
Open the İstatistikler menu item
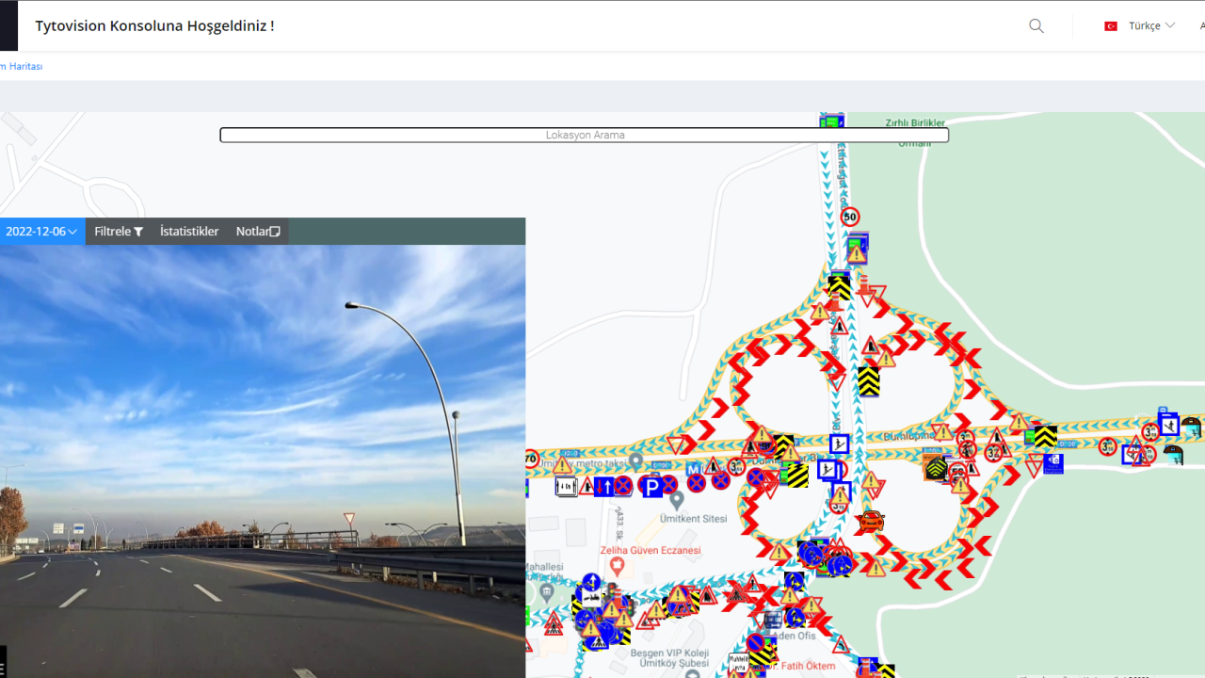(x=188, y=231)
